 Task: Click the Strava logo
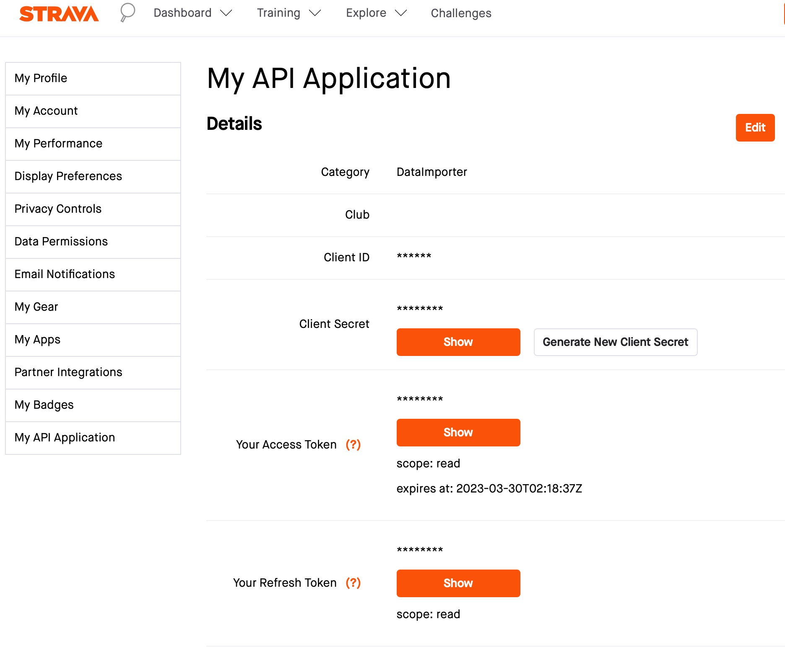tap(59, 13)
